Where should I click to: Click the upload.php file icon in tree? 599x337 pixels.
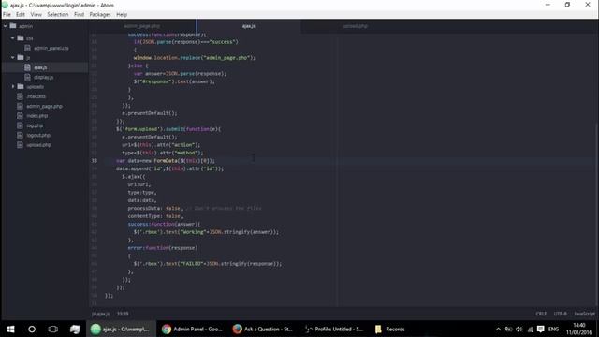coord(21,145)
